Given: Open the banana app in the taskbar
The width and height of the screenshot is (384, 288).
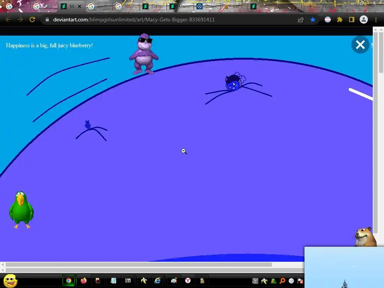Looking at the screenshot, I should (x=144, y=280).
